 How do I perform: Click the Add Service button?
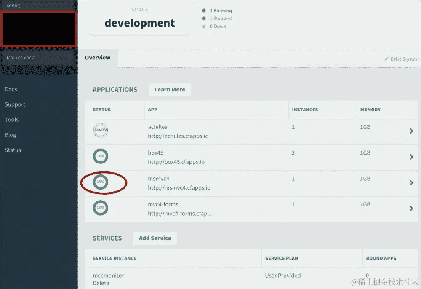click(x=155, y=238)
